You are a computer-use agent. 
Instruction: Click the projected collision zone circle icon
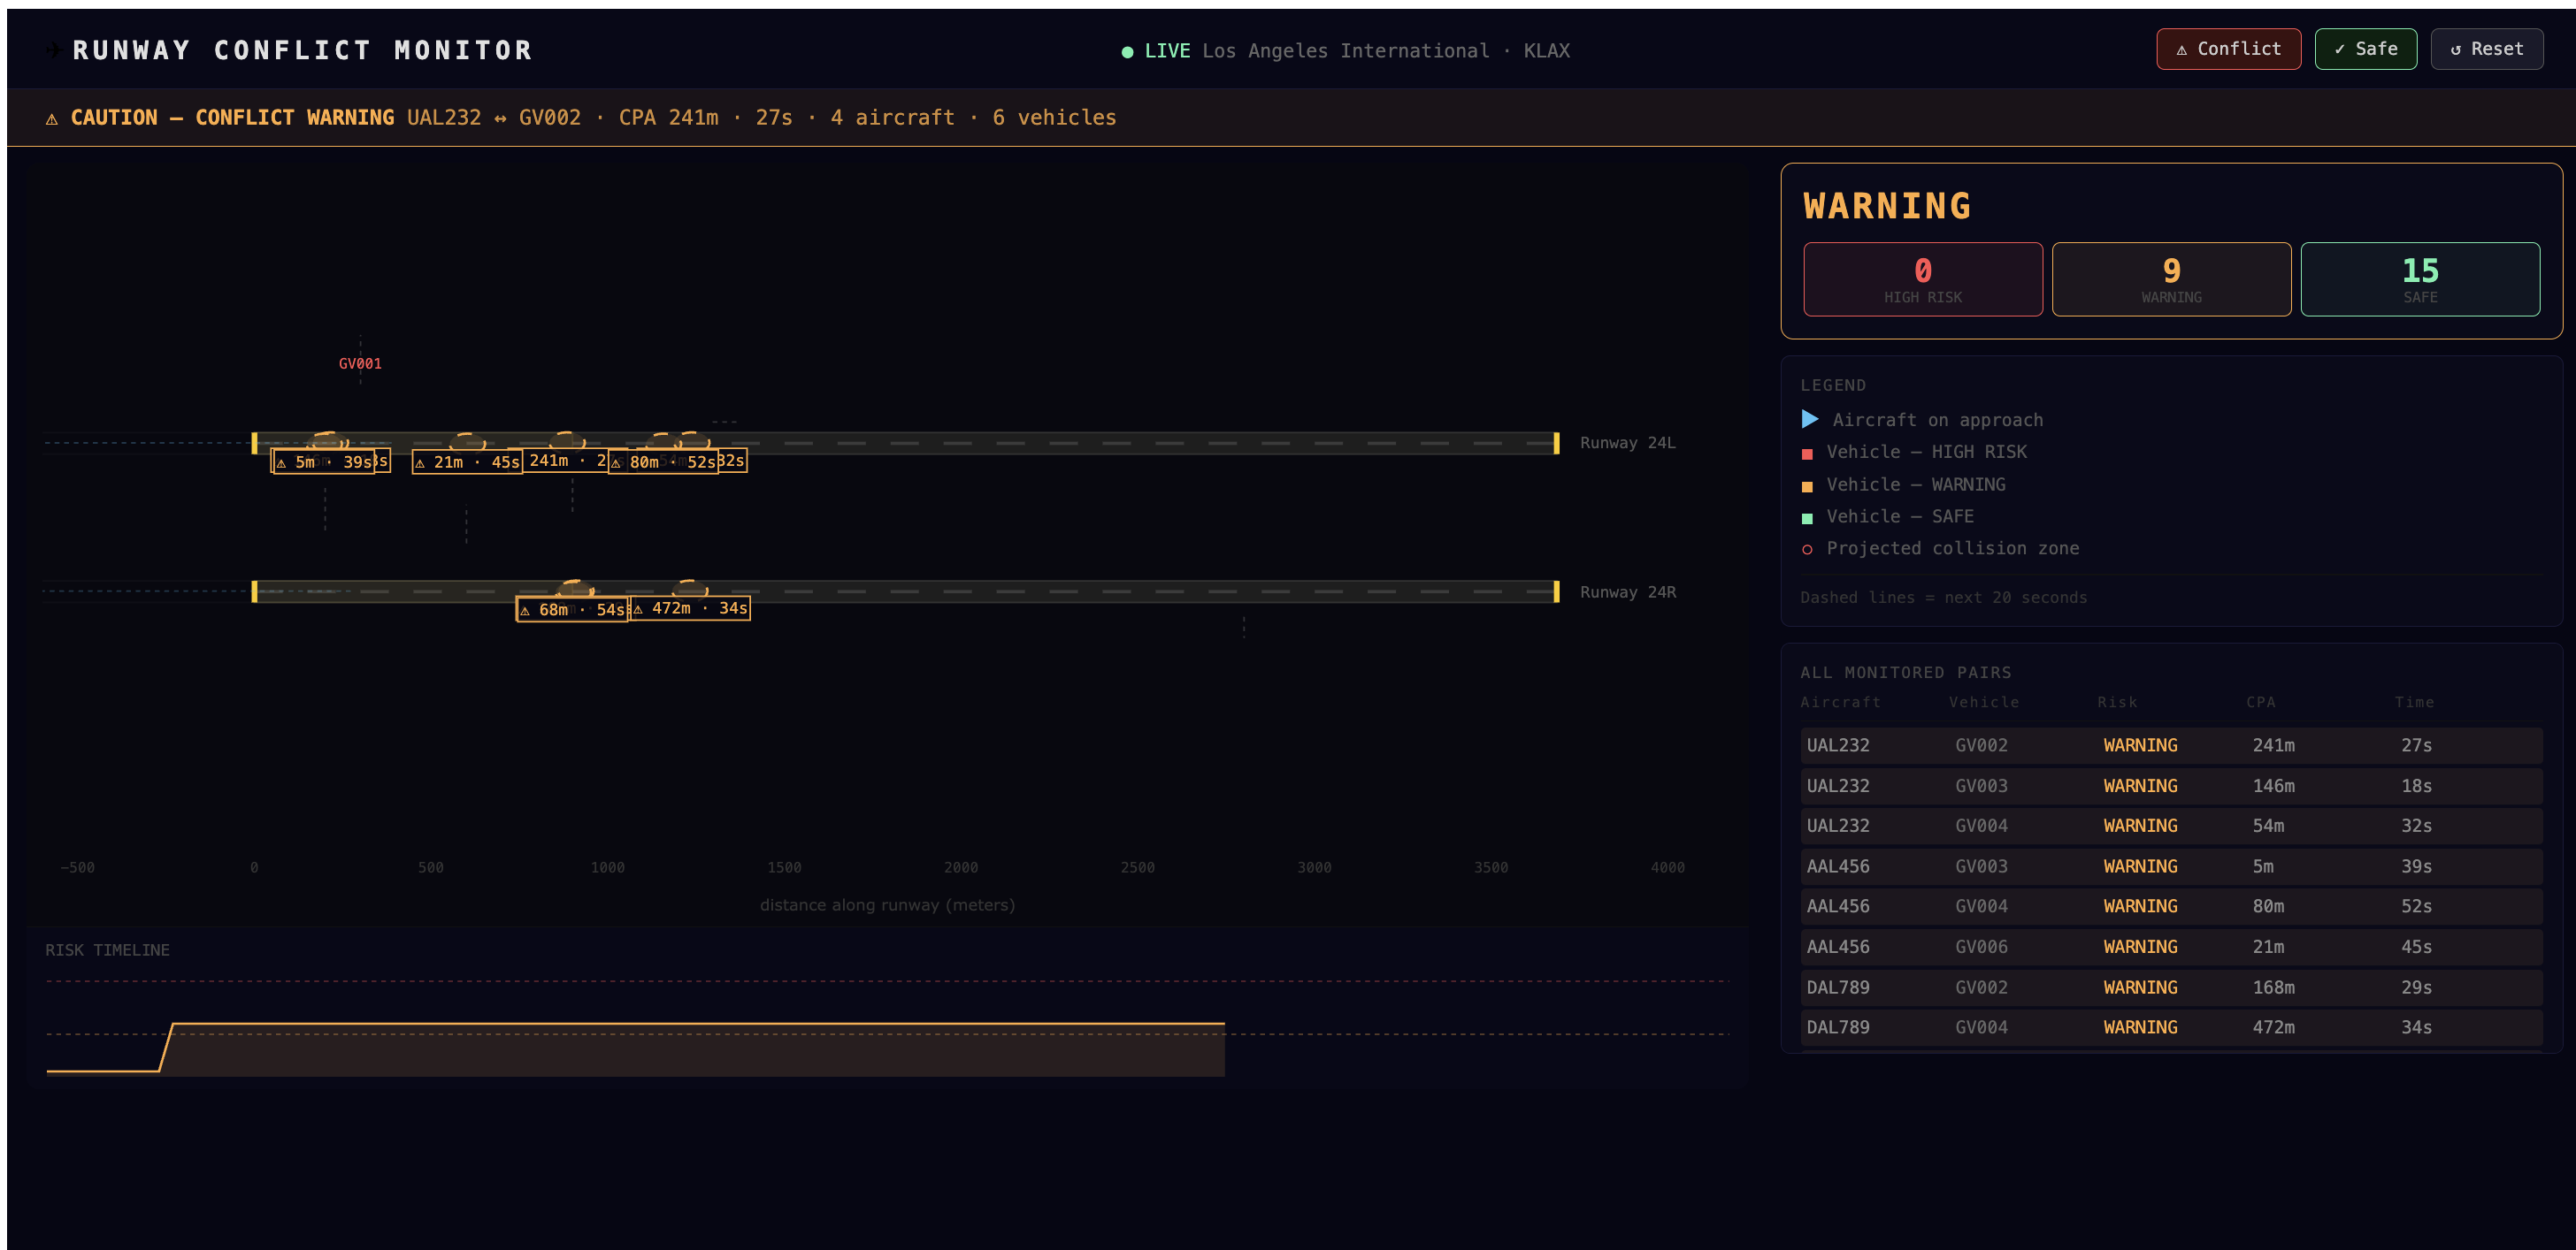pyautogui.click(x=1807, y=550)
